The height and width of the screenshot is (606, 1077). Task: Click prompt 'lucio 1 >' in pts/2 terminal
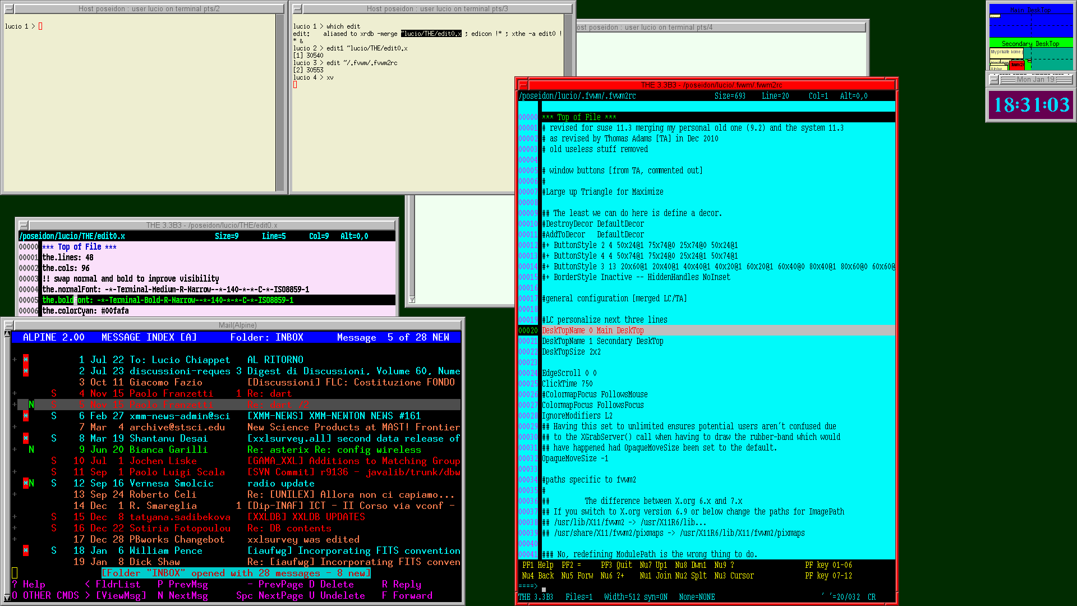(x=20, y=26)
